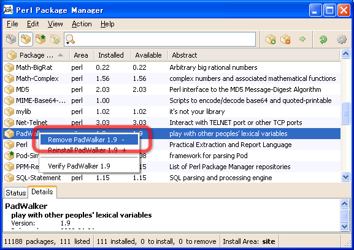Image resolution: width=354 pixels, height=250 pixels.
Task: Switch to the Details tab
Action: click(x=42, y=192)
